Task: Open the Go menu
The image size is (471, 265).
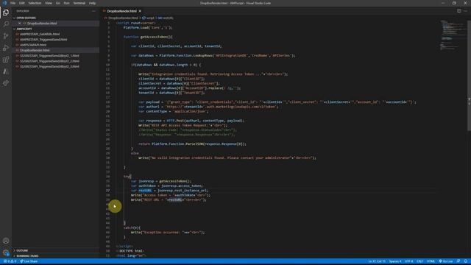Action: [57, 3]
